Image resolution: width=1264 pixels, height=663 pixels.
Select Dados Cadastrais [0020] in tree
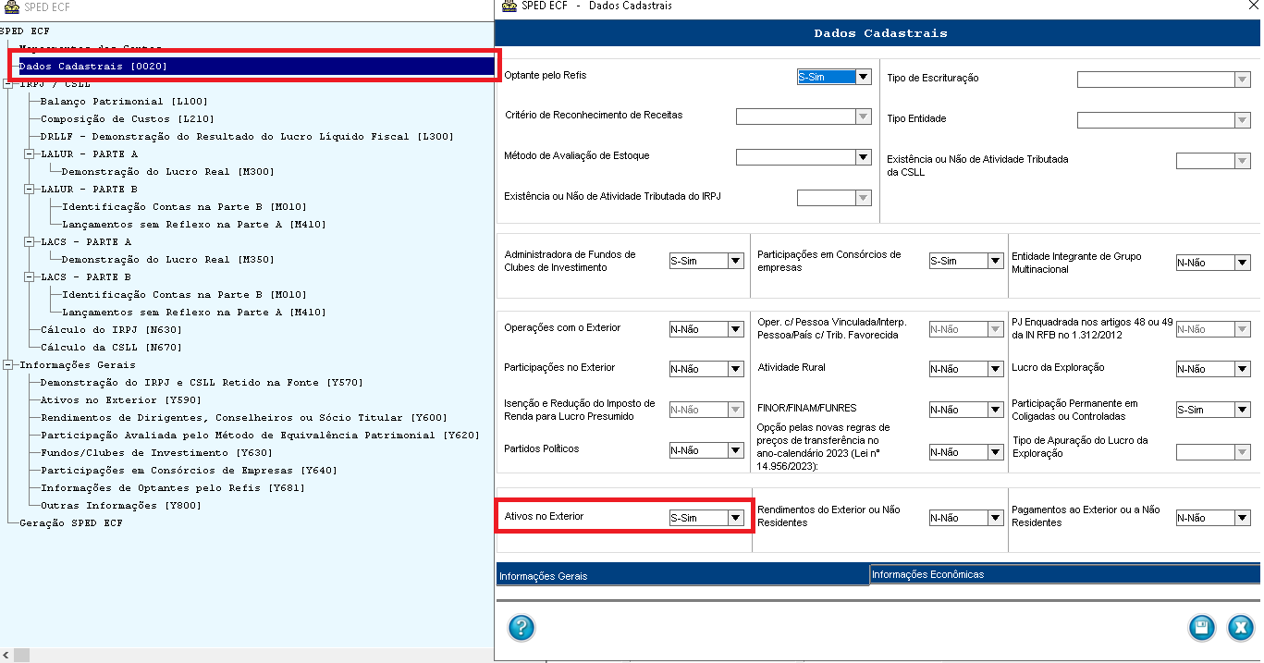coord(93,67)
